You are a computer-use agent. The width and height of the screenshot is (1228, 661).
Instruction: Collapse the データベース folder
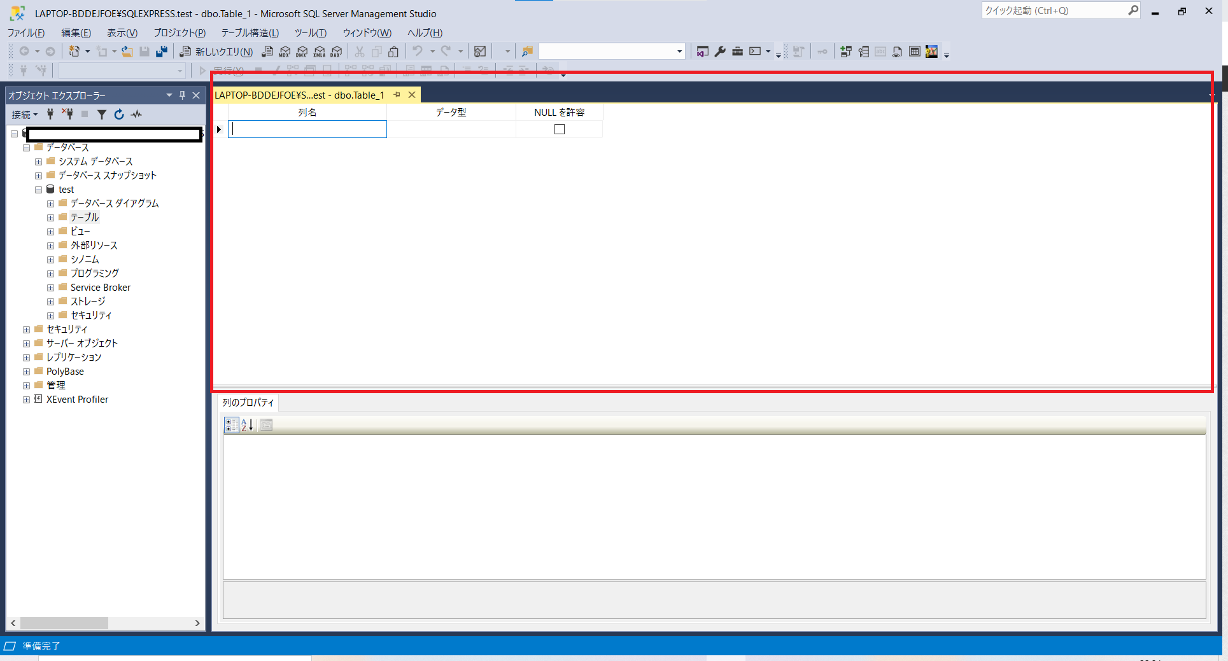coord(26,148)
